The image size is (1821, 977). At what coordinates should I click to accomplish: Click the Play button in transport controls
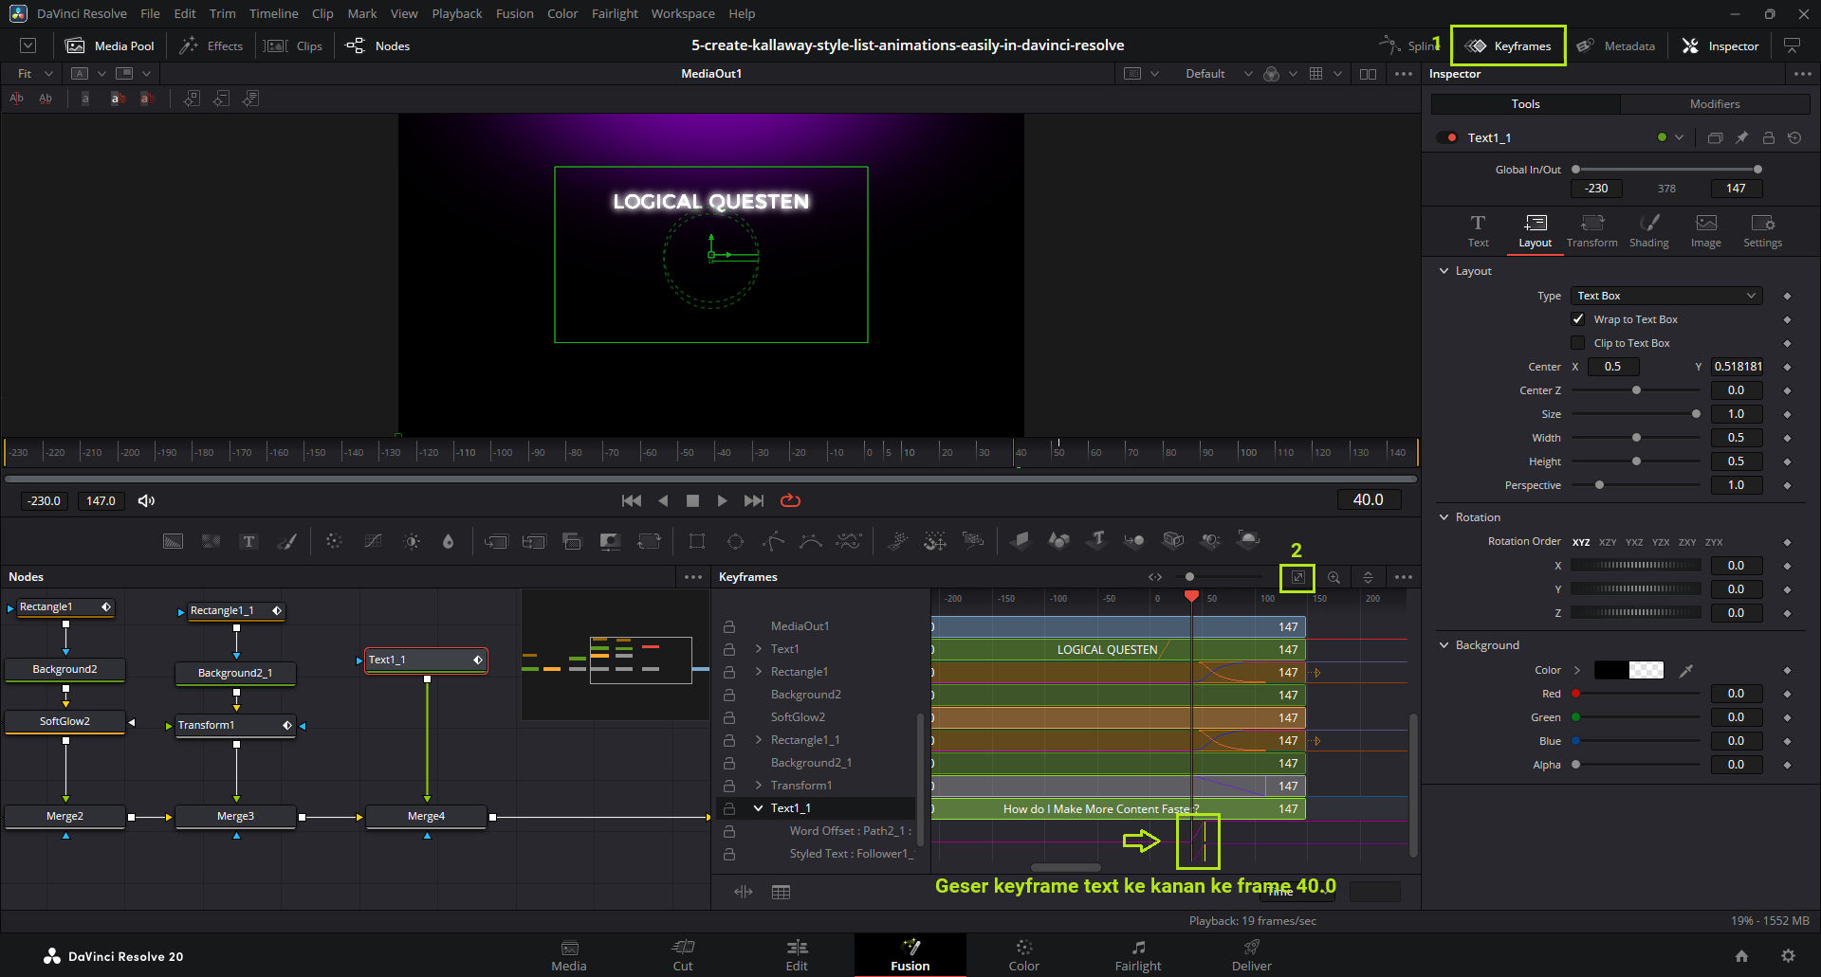[723, 500]
